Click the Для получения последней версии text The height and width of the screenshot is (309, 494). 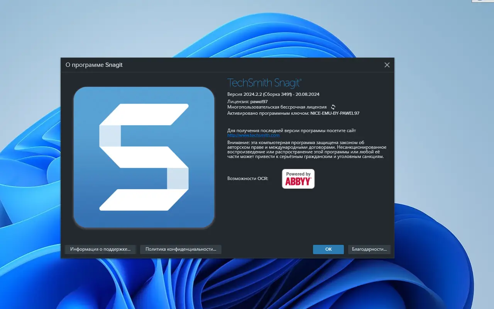coord(292,131)
